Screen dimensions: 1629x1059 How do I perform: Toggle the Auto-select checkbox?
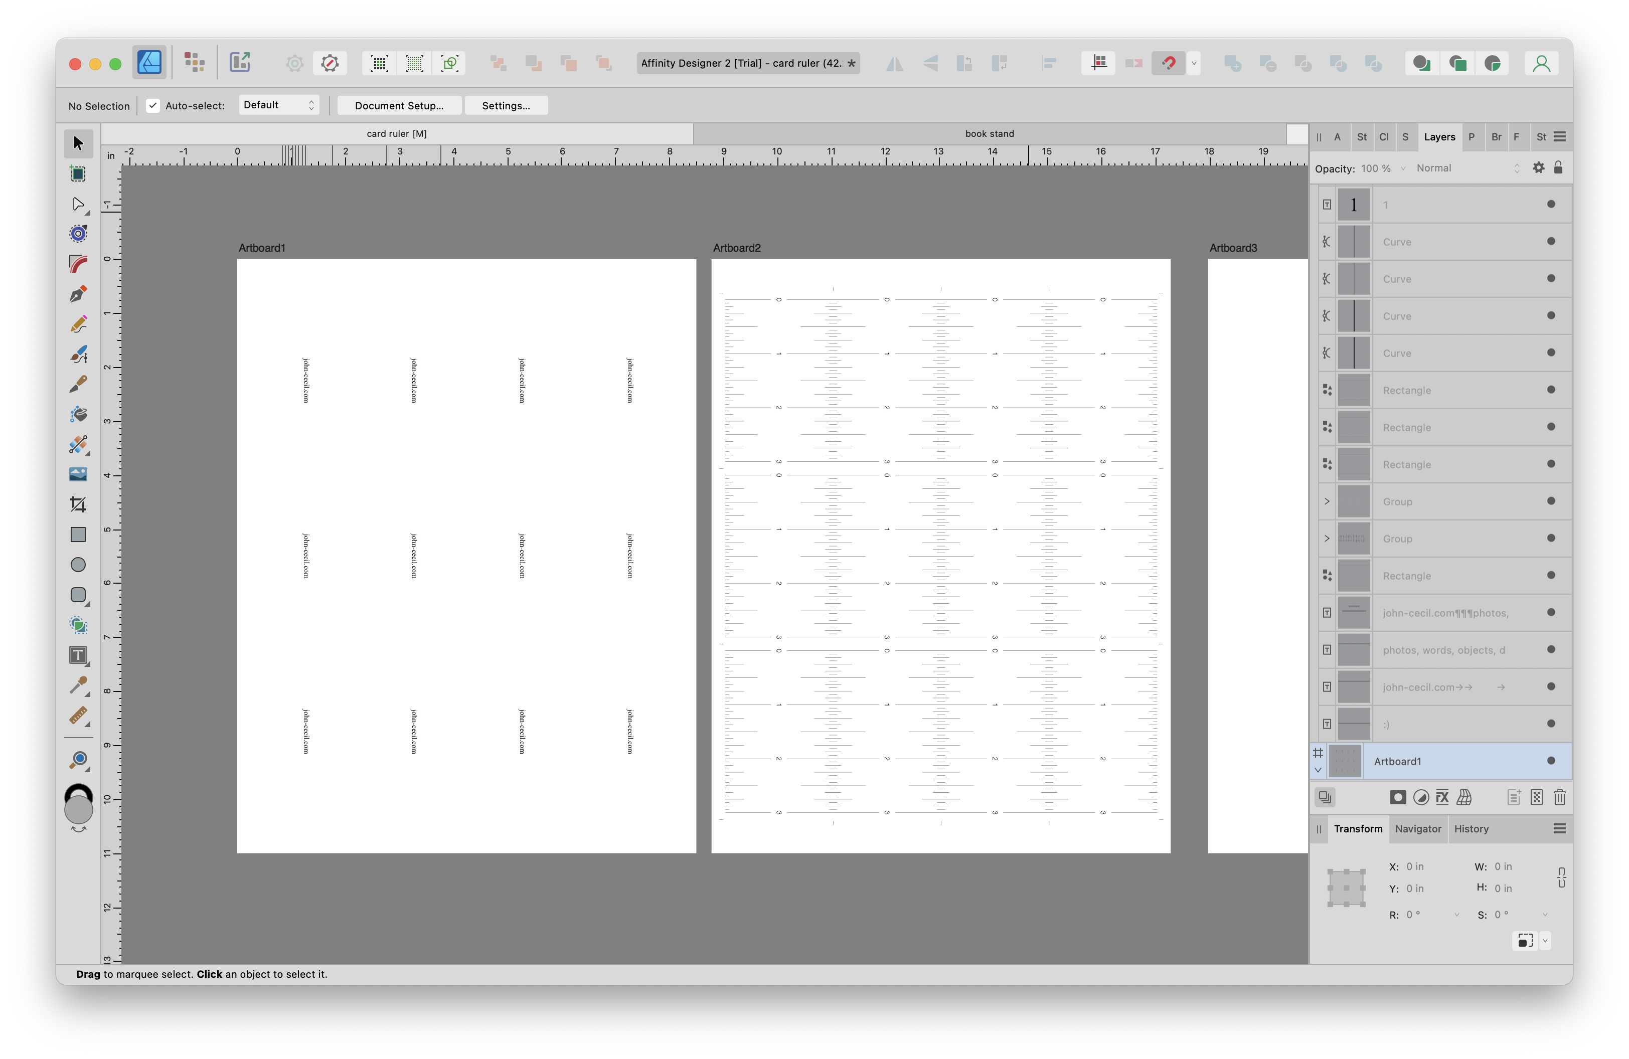[152, 105]
